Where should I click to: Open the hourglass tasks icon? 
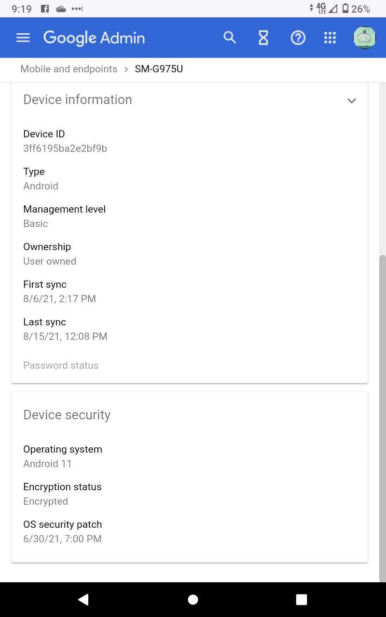263,38
